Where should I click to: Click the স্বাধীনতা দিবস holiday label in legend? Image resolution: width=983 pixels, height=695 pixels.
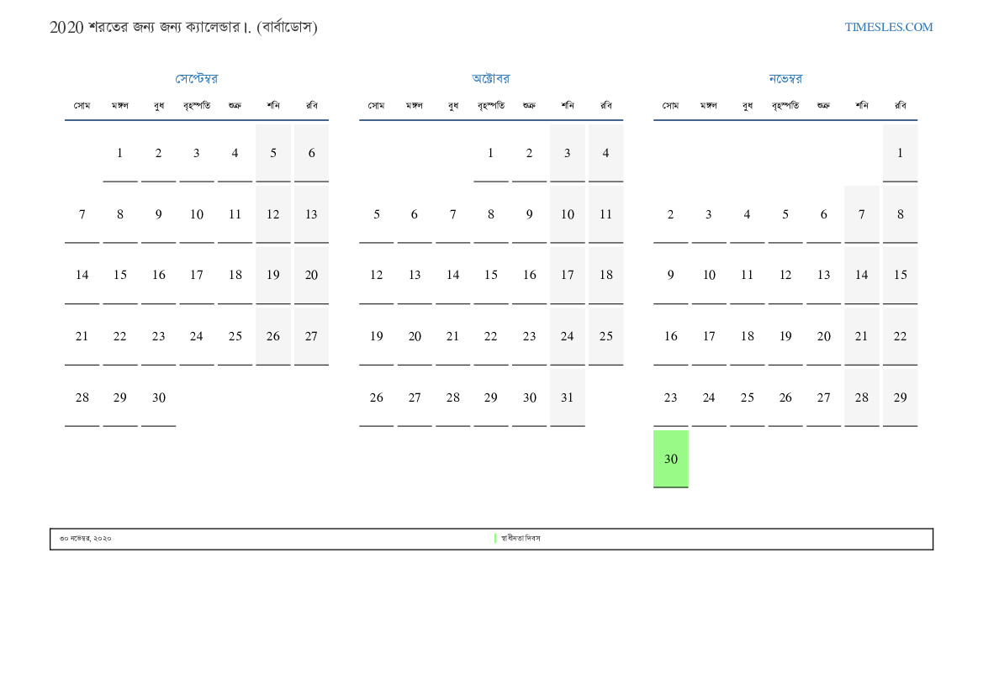521,539
